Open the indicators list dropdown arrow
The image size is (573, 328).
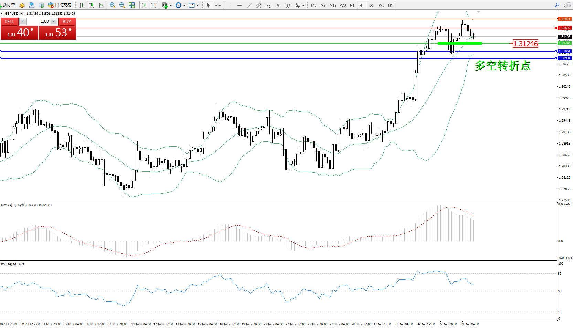point(171,5)
